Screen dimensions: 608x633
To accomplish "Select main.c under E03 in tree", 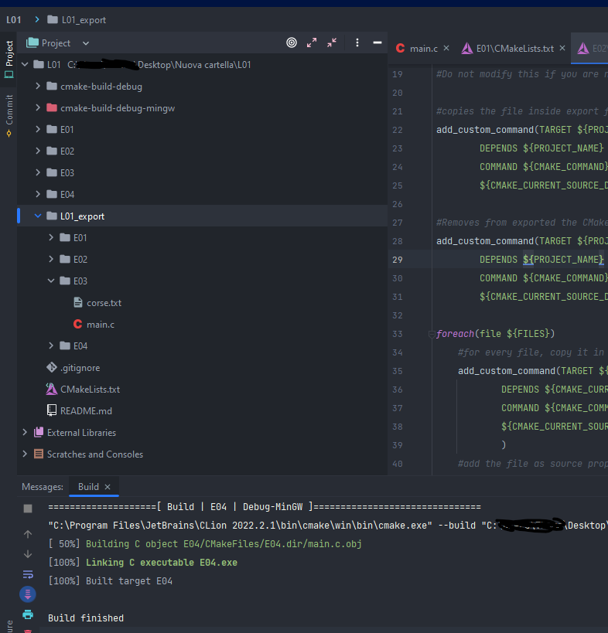I will coord(101,324).
